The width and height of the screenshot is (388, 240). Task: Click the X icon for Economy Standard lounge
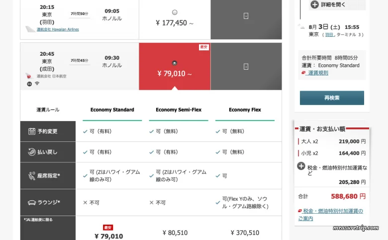(x=85, y=203)
